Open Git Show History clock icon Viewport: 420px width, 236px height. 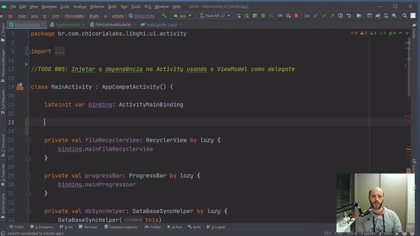click(341, 16)
